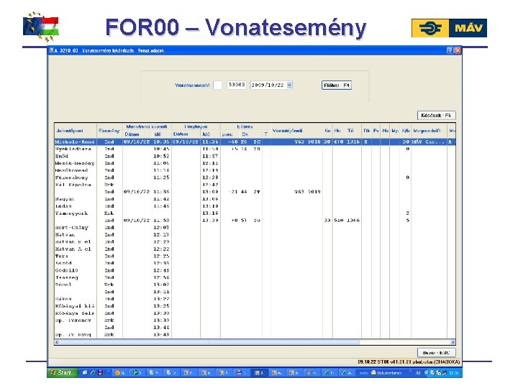518x388 pixels.
Task: Select the Aszód row
Action: pos(255,263)
